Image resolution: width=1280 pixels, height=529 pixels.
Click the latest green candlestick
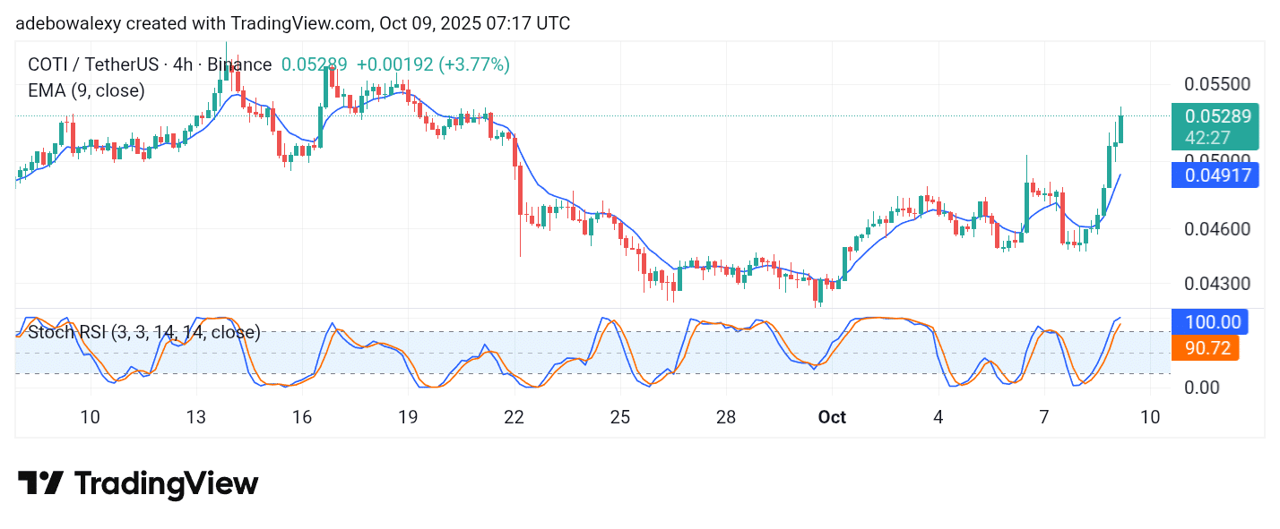coord(1120,128)
